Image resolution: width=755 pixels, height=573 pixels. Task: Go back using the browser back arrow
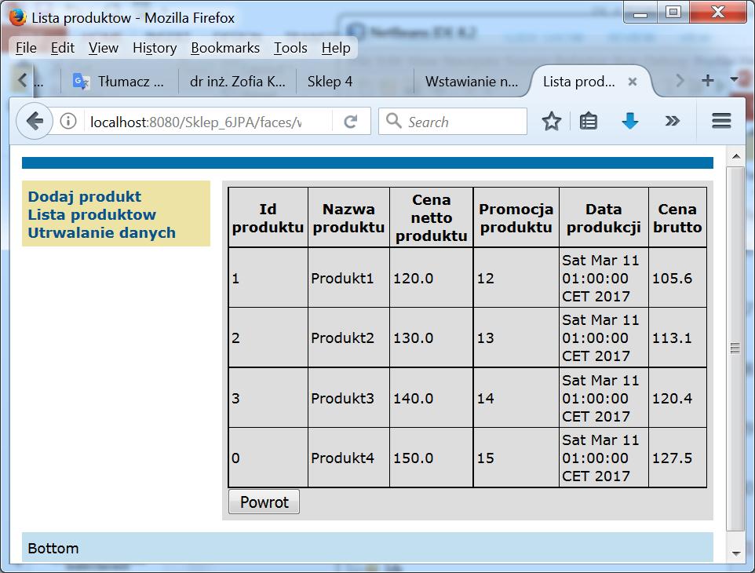click(x=35, y=121)
